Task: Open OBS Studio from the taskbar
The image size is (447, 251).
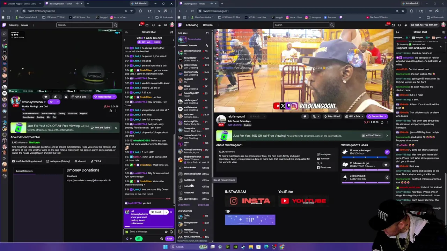Action: 274,247
